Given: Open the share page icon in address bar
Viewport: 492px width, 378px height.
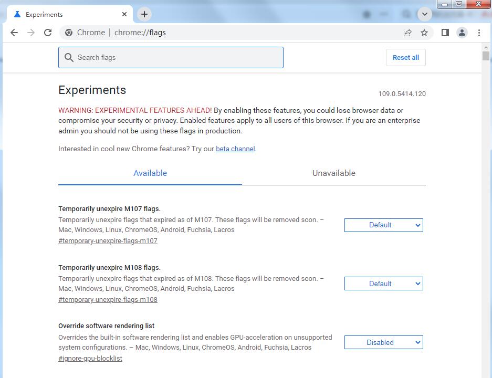Looking at the screenshot, I should [407, 33].
